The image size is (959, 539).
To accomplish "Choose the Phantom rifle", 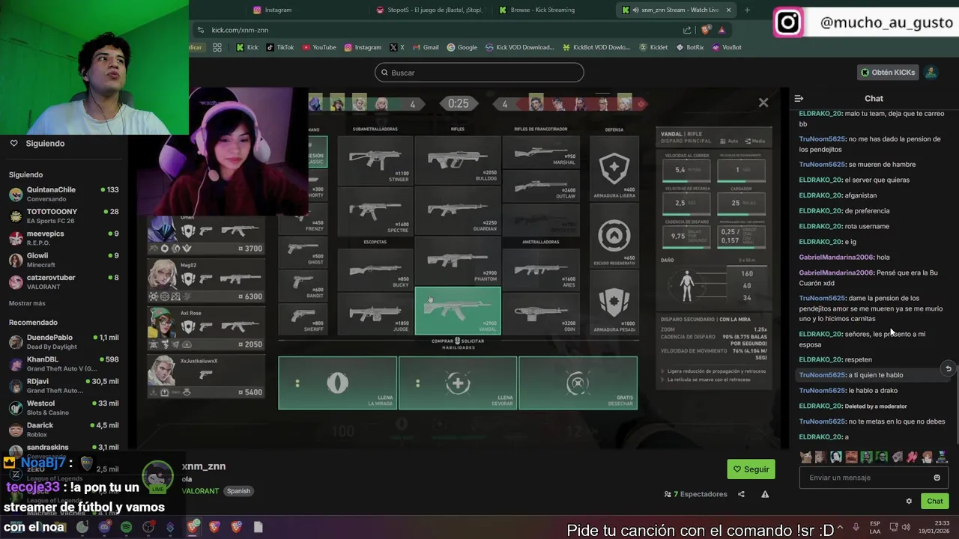I will (457, 261).
